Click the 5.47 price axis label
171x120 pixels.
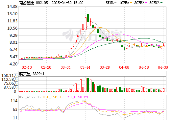[13, 57]
